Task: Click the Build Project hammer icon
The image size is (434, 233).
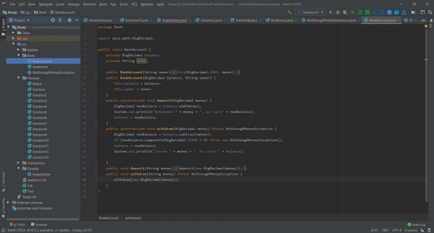Action: point(289,12)
